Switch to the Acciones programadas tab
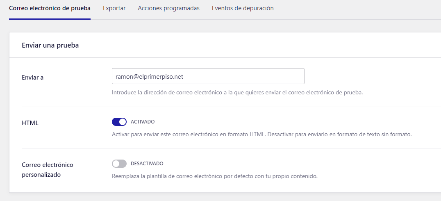This screenshot has height=201, width=441. point(169,8)
